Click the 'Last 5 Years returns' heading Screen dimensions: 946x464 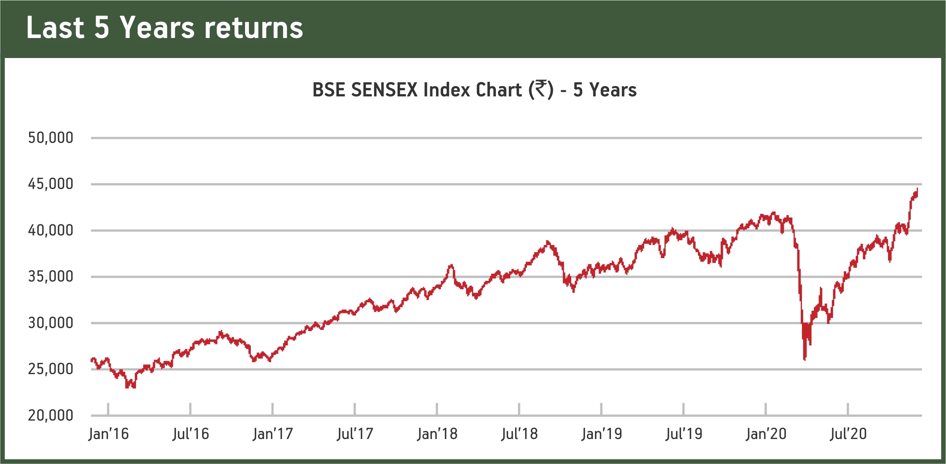165,28
